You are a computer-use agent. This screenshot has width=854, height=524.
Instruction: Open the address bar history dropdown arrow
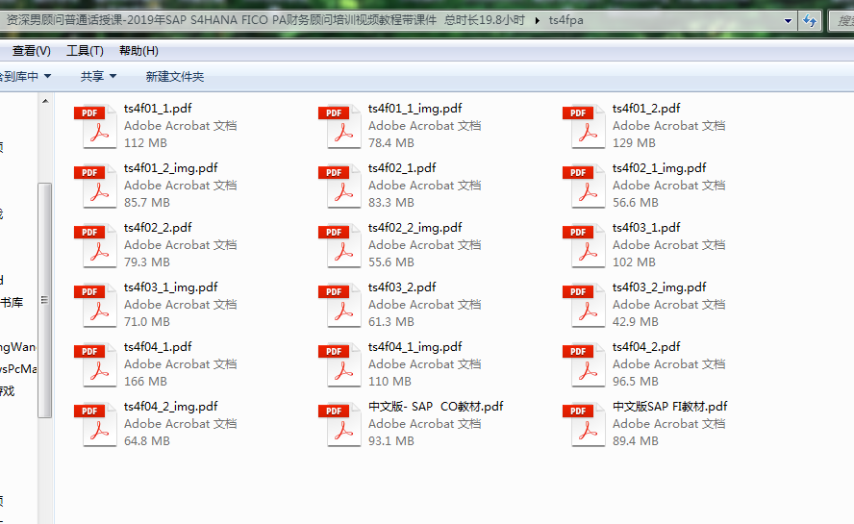(789, 20)
